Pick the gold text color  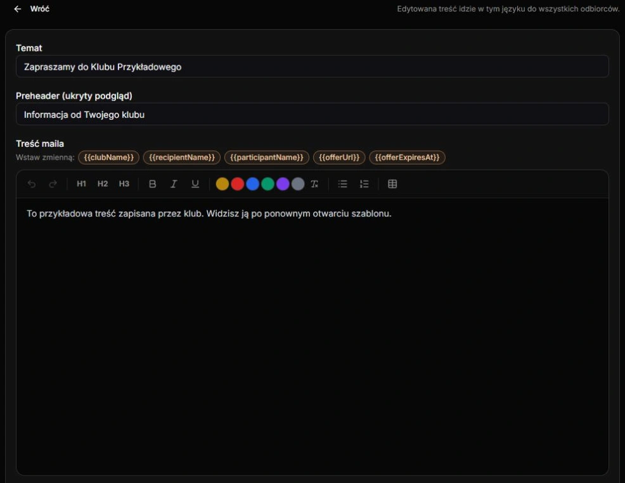[222, 184]
